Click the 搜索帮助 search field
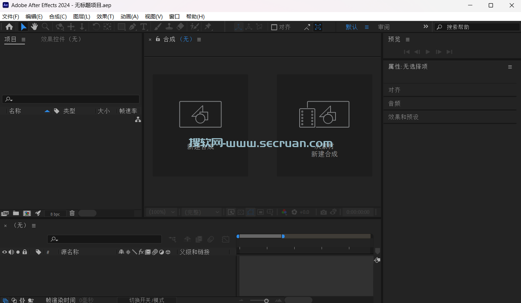 pyautogui.click(x=477, y=27)
